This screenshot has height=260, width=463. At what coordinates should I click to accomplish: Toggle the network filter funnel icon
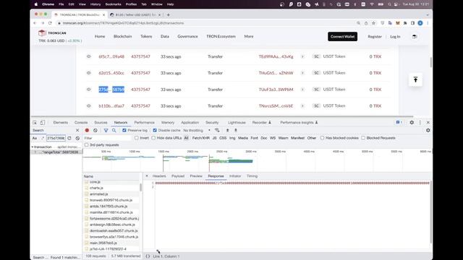(x=106, y=130)
